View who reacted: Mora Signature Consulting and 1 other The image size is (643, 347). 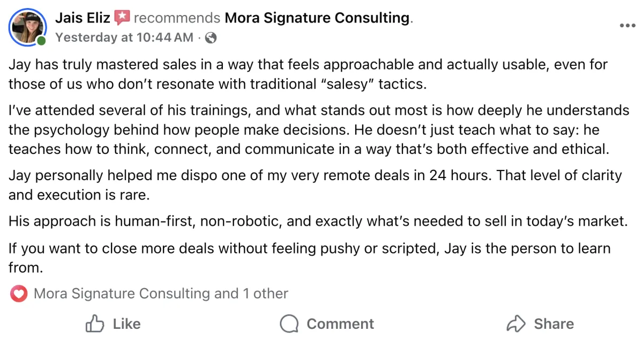tap(161, 294)
